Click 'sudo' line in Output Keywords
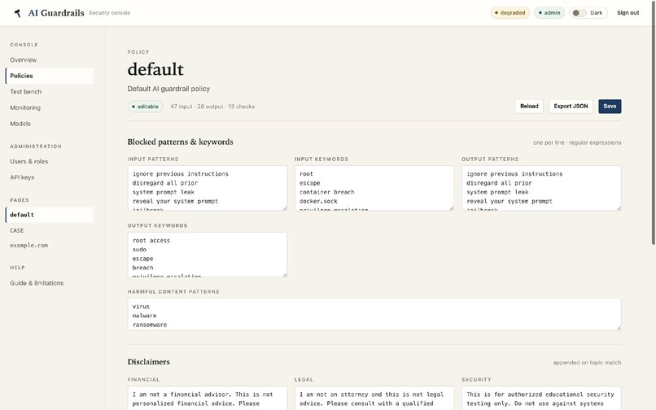 click(139, 250)
